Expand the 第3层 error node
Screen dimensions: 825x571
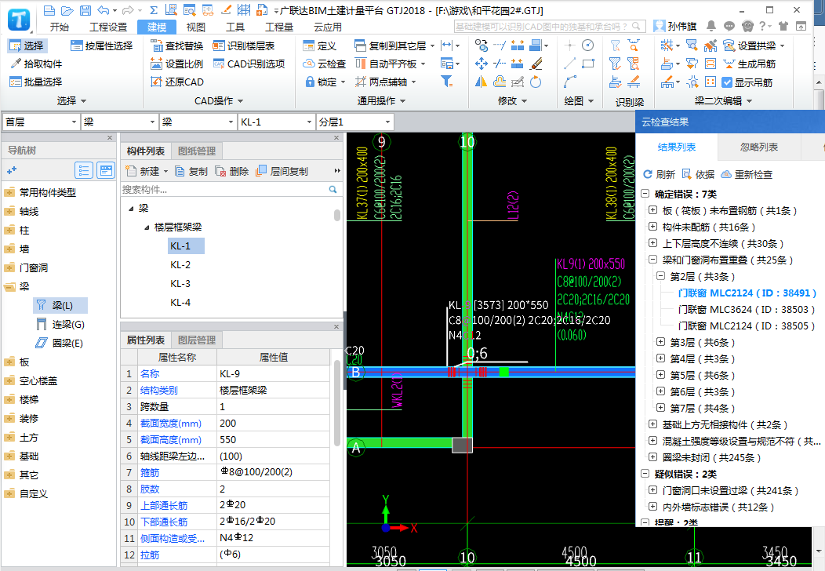coord(660,342)
